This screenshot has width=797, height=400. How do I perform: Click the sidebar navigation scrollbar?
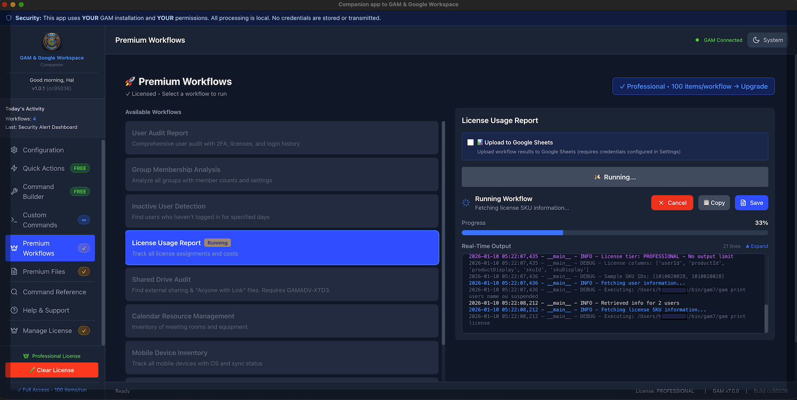click(103, 243)
